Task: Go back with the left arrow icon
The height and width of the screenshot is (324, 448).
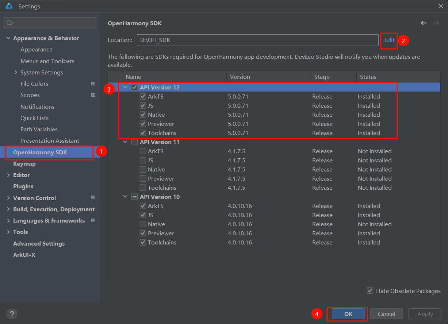Action: point(424,23)
